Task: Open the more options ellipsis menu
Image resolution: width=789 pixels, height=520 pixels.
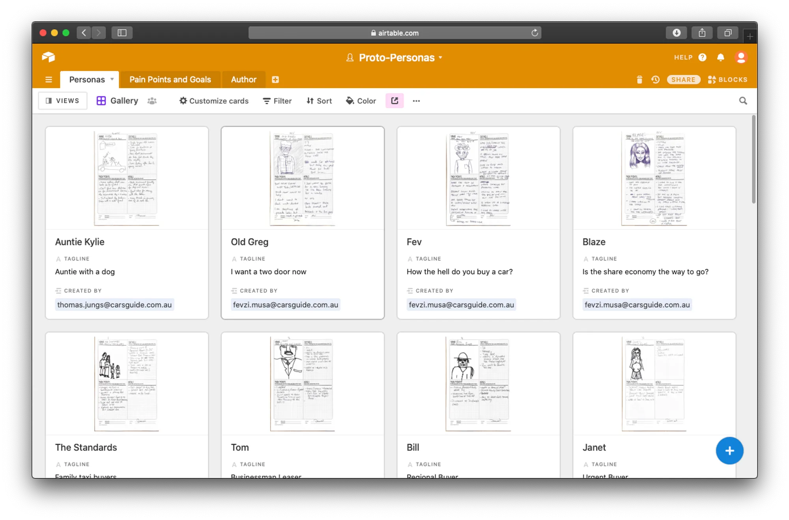Action: pos(416,101)
